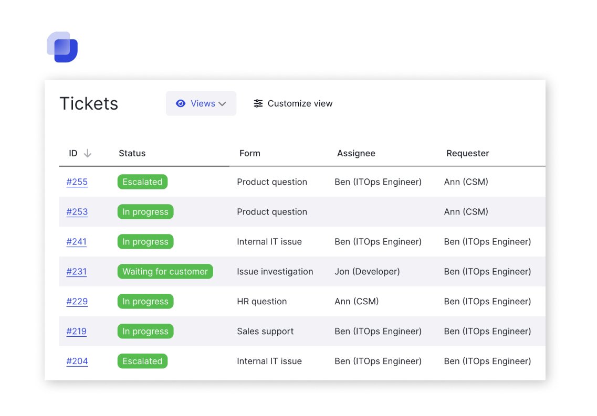Open ticket #204
The width and height of the screenshot is (597, 416).
(x=77, y=361)
